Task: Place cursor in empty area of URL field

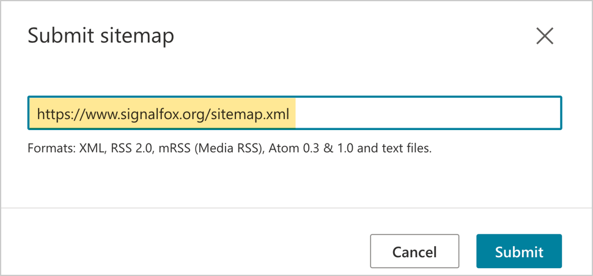Action: tap(427, 113)
